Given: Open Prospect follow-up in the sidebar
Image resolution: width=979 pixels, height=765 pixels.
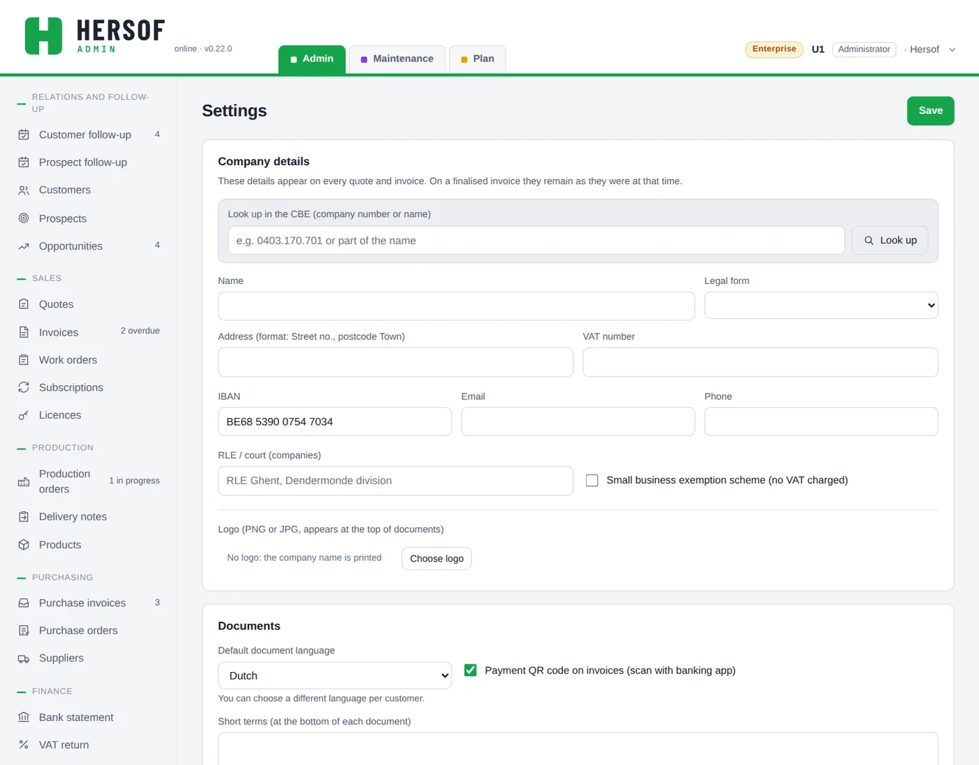Looking at the screenshot, I should click(x=88, y=162).
